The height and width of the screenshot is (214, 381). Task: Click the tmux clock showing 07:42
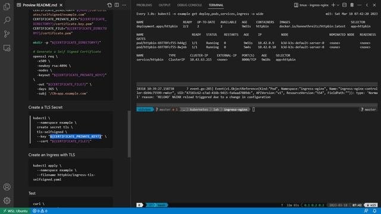[357, 205]
